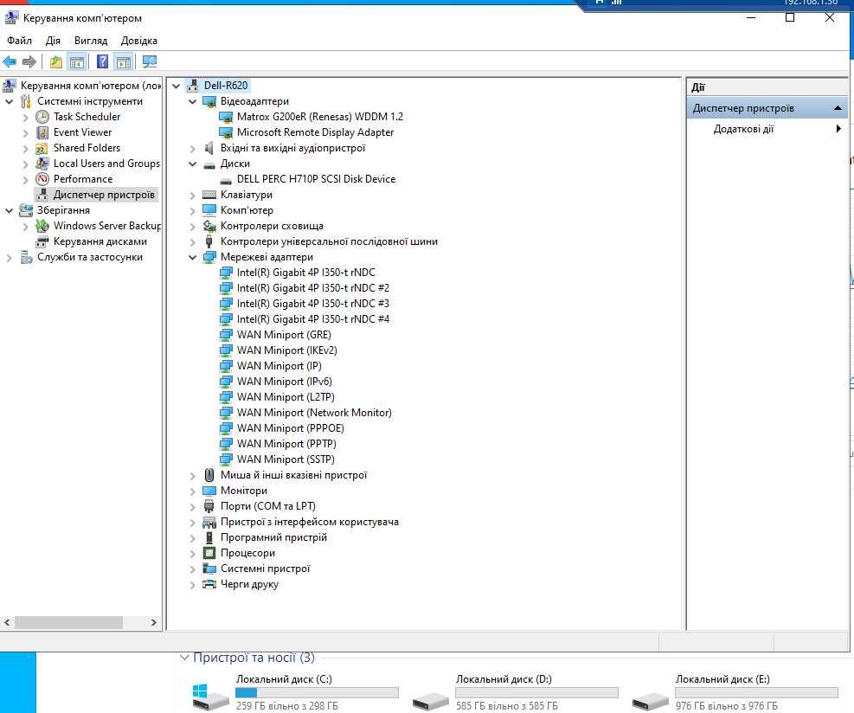Expand Служби та застосунки node
854x713 pixels.
[x=9, y=258]
